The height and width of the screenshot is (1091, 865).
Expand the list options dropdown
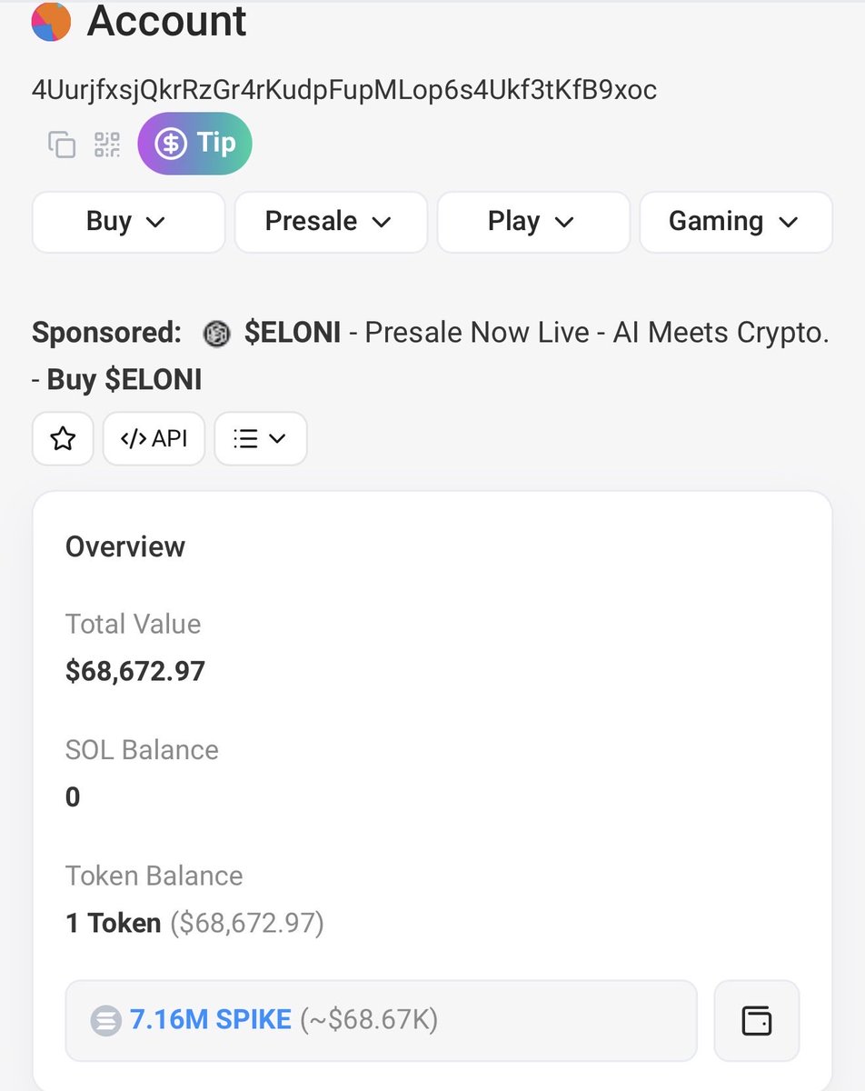point(260,439)
